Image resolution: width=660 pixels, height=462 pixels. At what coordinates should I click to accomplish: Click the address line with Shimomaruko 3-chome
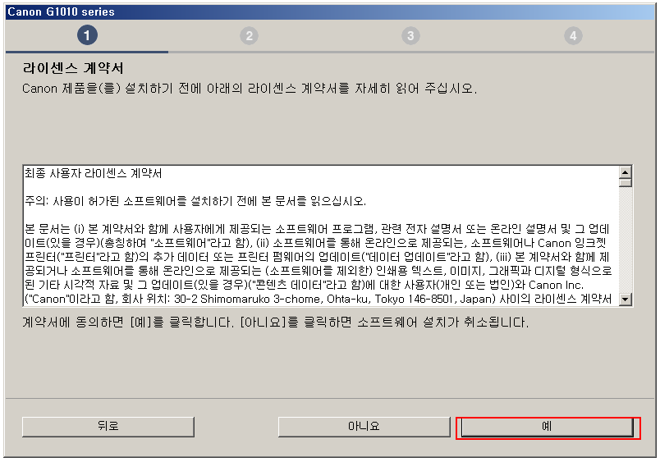[x=318, y=299]
